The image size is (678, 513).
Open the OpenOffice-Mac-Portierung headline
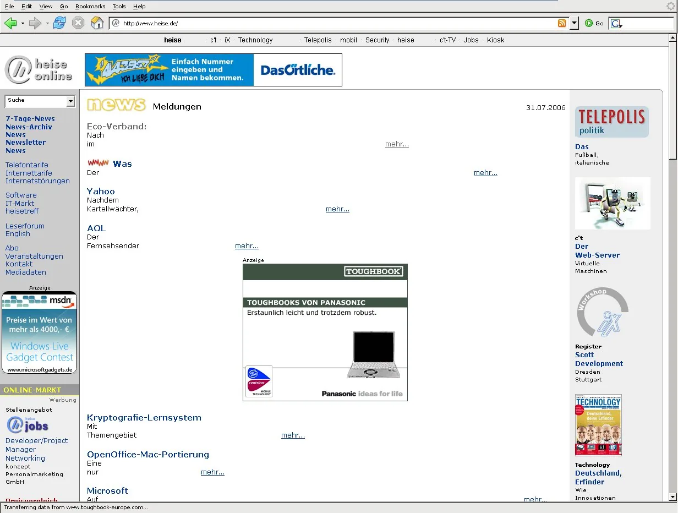(148, 455)
